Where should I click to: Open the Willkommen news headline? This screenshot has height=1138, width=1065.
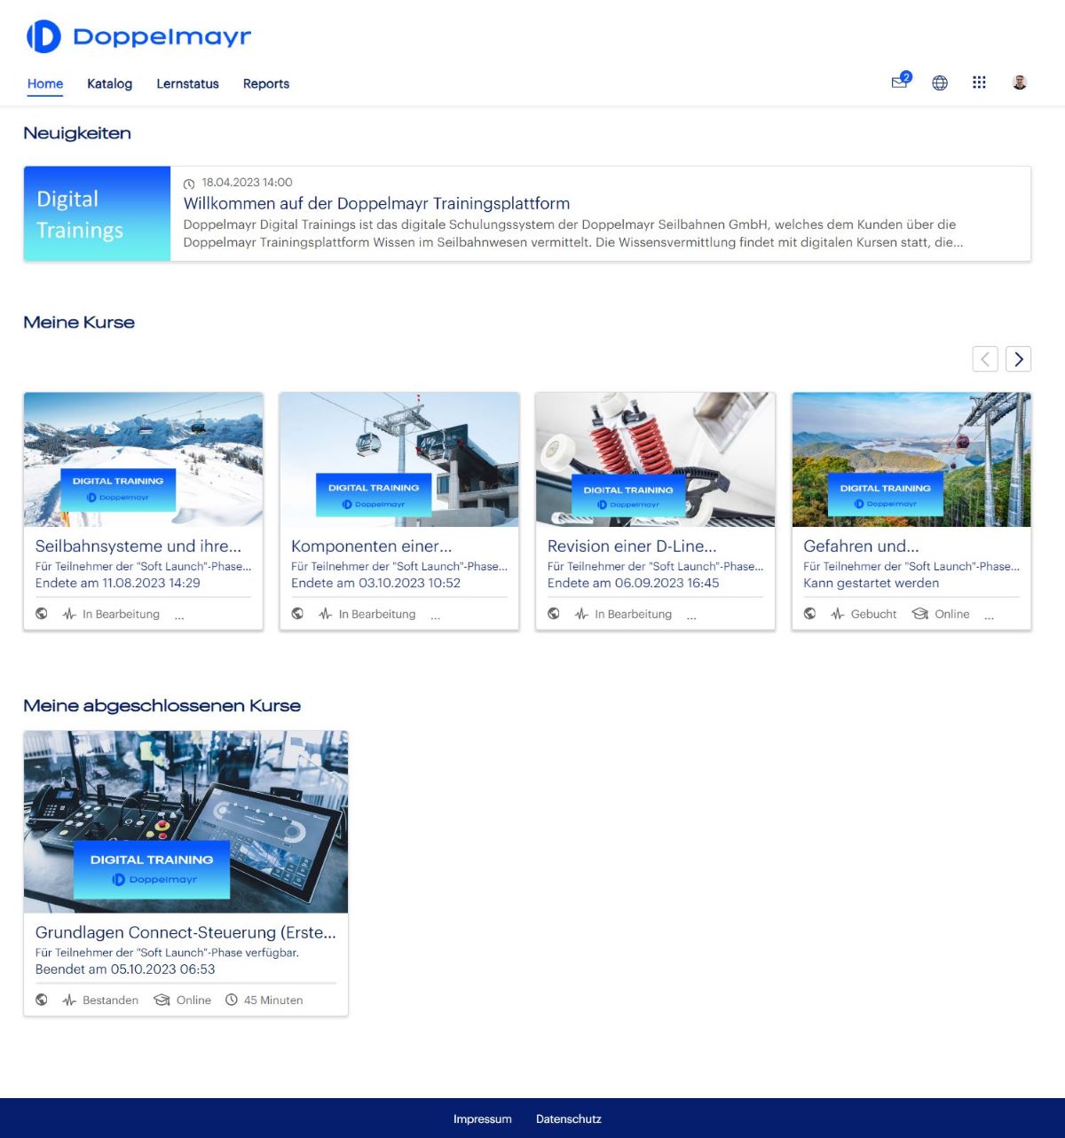coord(376,203)
